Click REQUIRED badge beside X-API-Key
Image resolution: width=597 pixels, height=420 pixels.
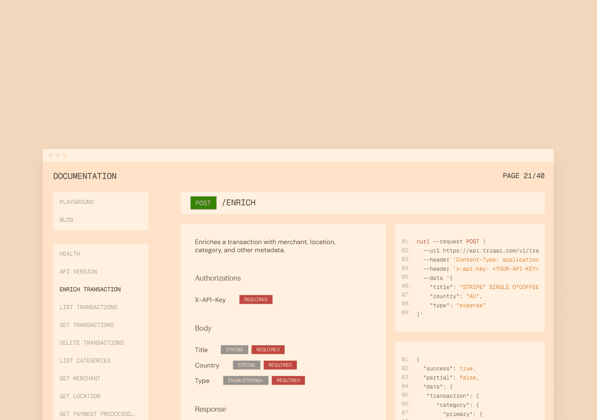pos(256,300)
